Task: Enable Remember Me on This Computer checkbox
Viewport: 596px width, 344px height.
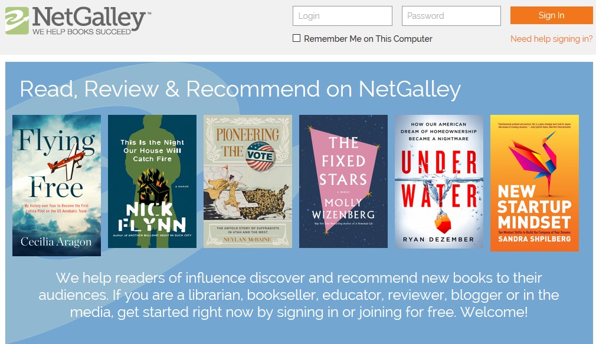Action: coord(297,38)
